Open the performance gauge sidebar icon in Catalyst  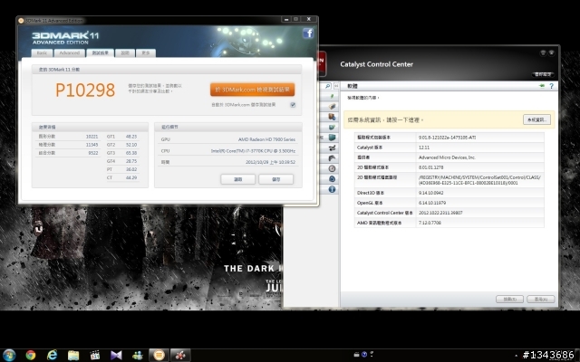pyautogui.click(x=333, y=168)
